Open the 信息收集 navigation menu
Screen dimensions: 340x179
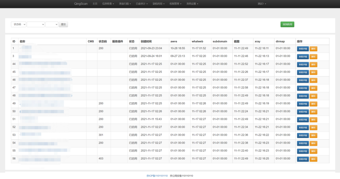click(108, 4)
